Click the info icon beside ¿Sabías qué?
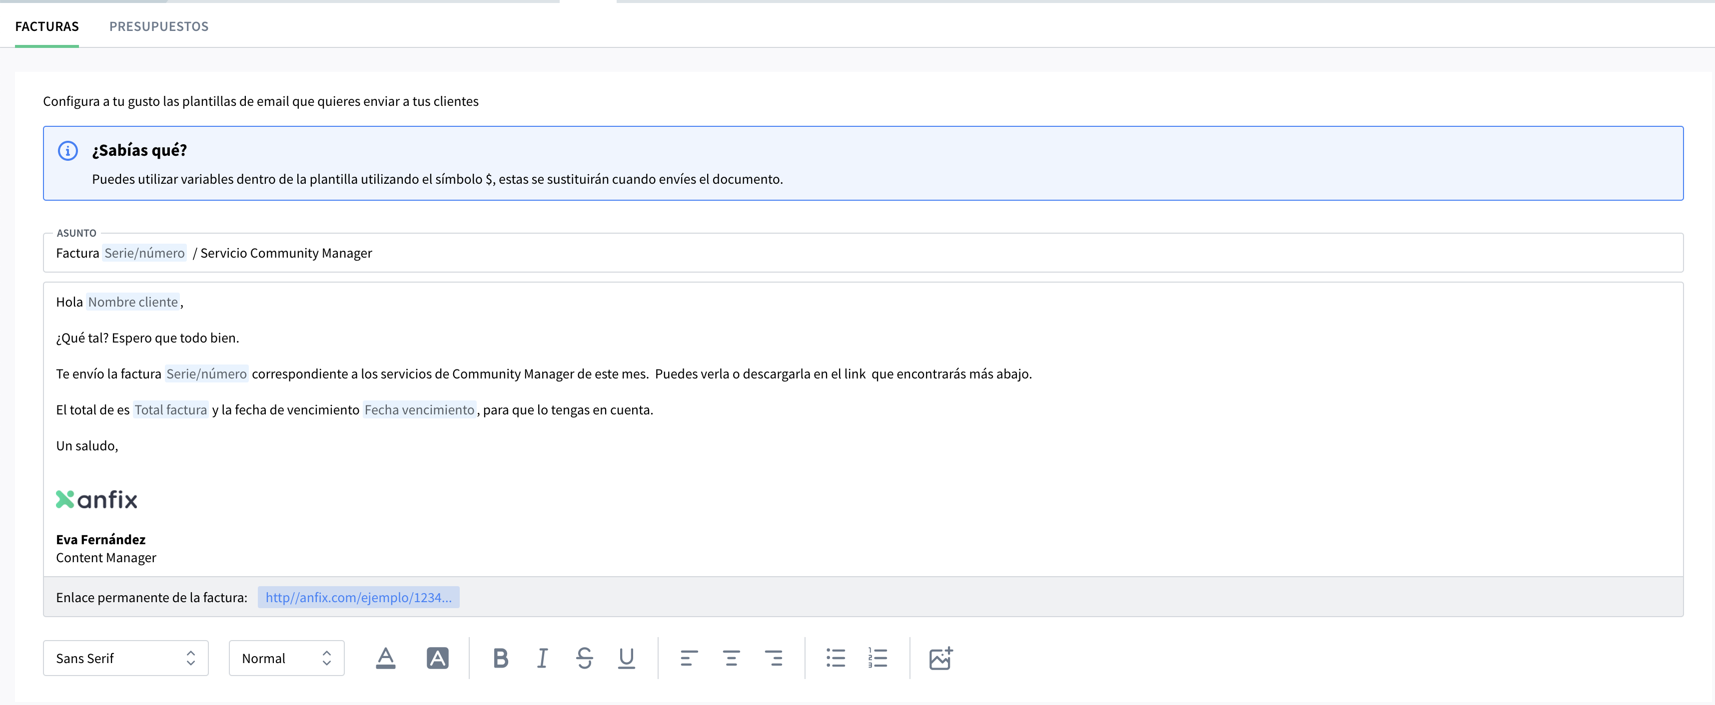Viewport: 1715px width, 705px height. [x=68, y=151]
